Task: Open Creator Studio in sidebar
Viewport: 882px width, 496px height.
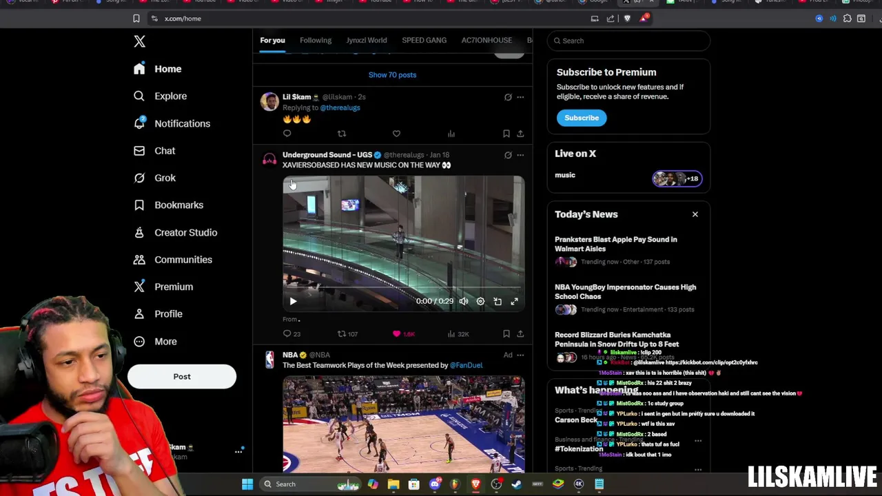Action: pyautogui.click(x=176, y=232)
